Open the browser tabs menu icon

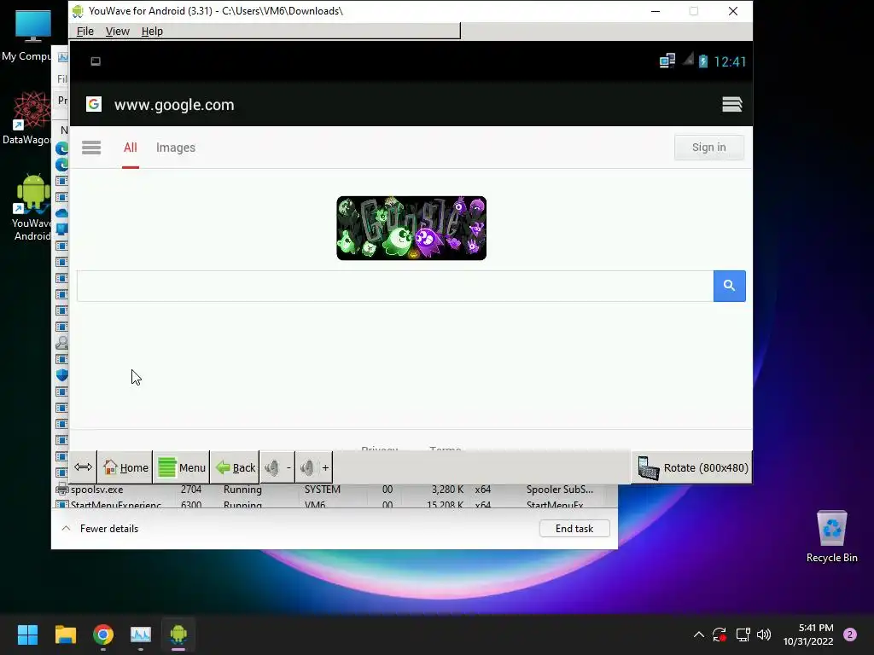[731, 104]
